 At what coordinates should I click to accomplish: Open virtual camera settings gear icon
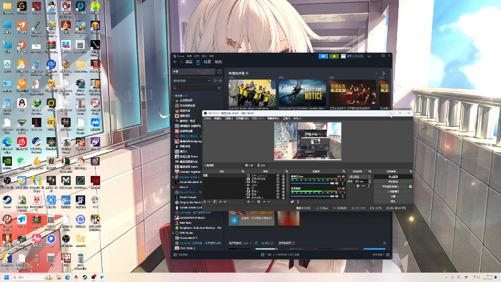click(x=410, y=187)
